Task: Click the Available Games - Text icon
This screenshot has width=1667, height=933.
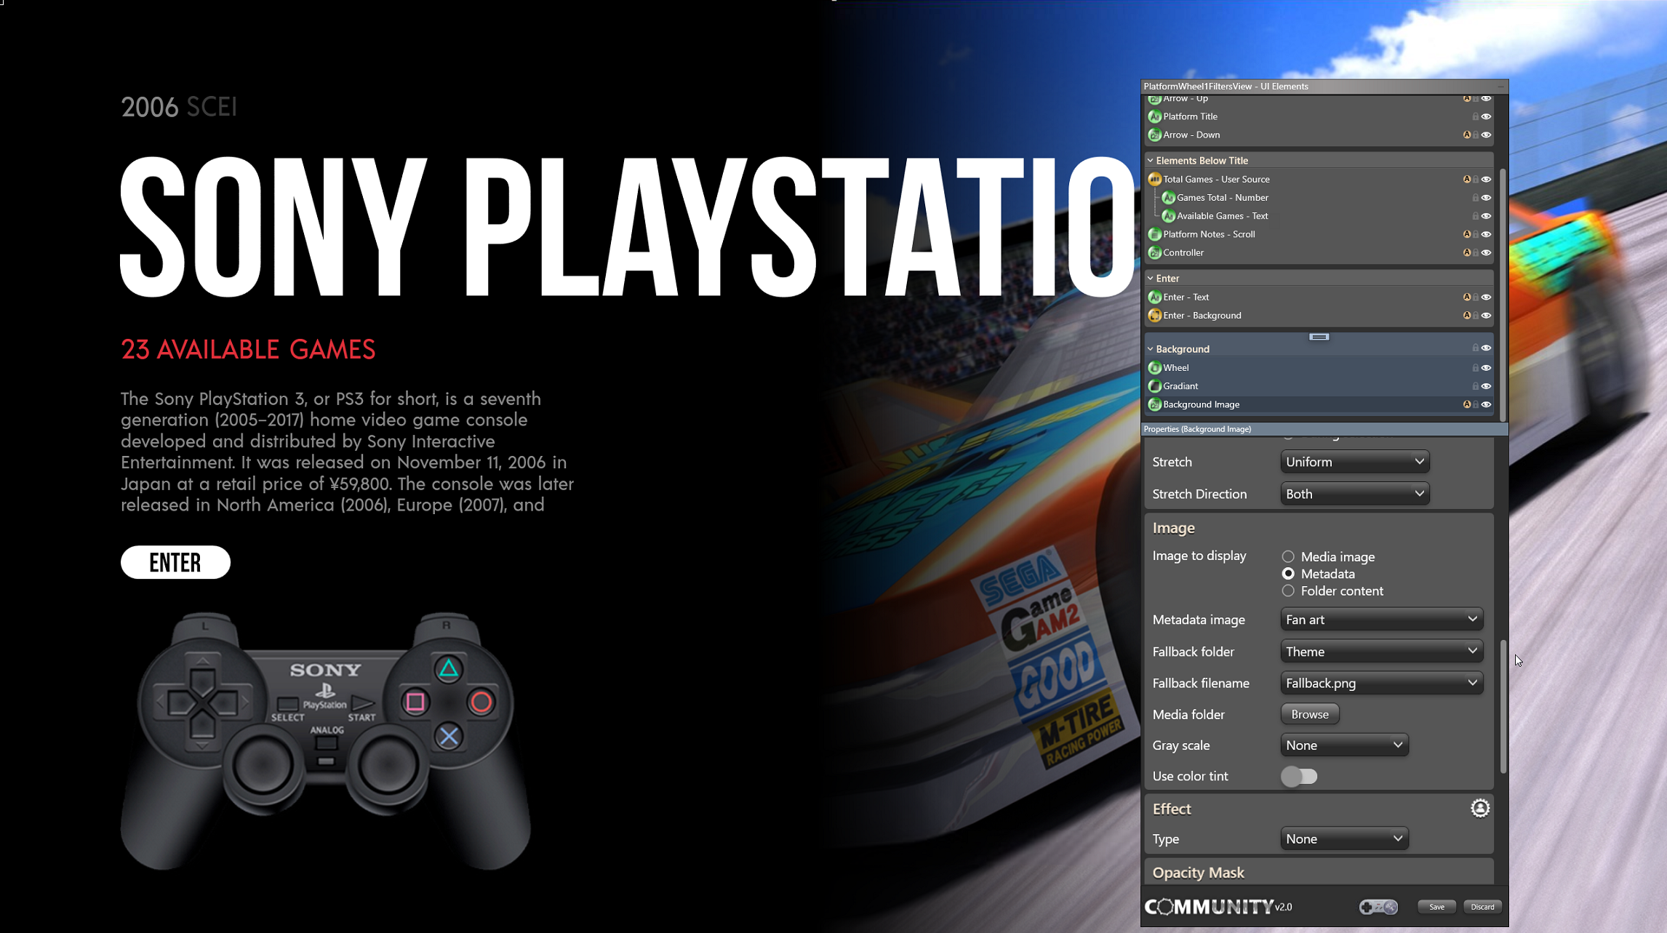Action: [x=1168, y=216]
